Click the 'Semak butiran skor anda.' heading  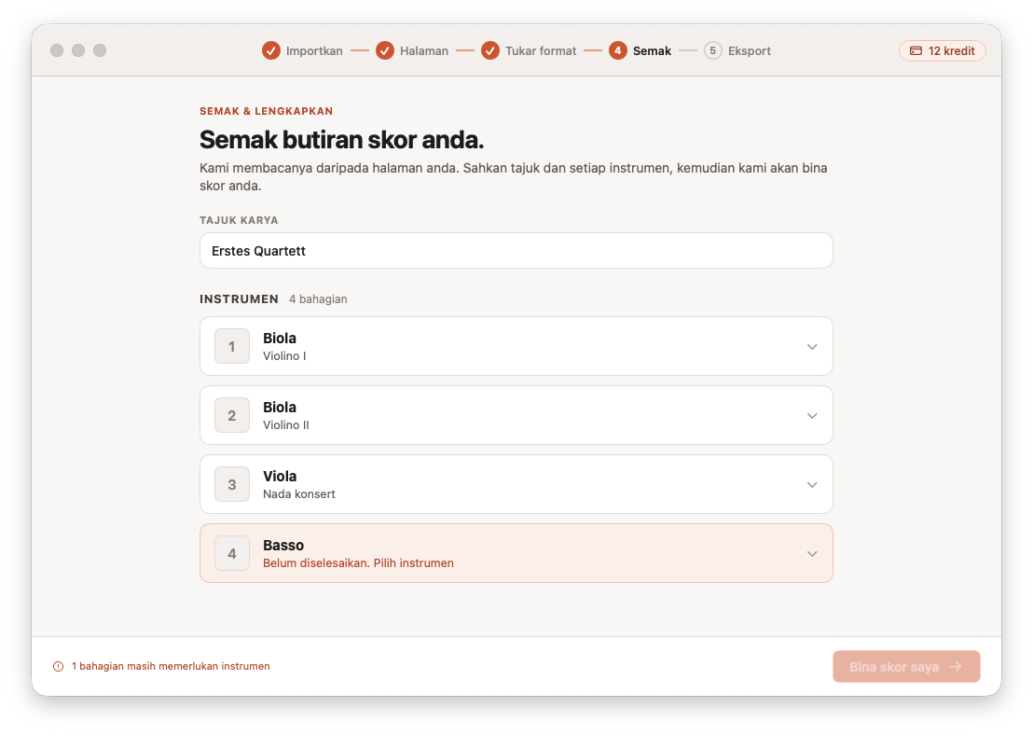342,140
